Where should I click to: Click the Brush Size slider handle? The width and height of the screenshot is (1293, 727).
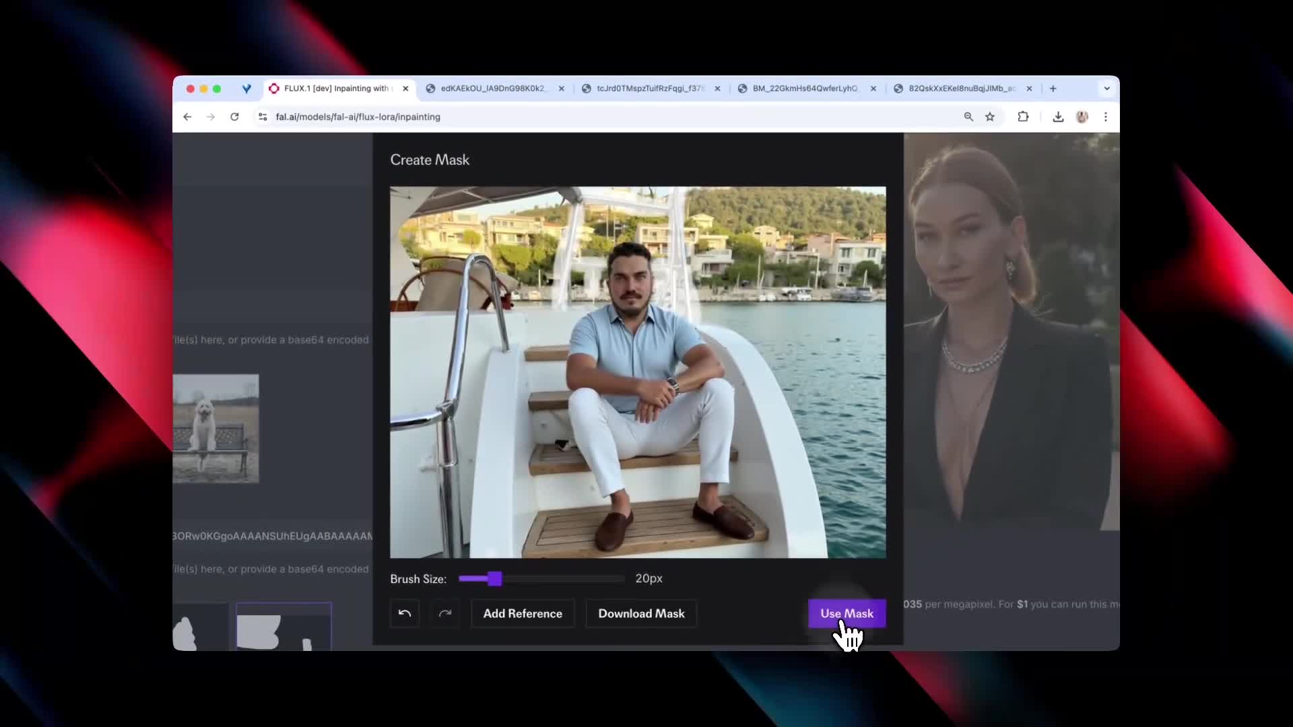[x=495, y=579]
